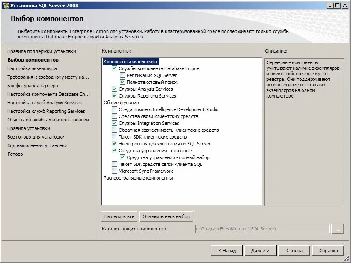Open Правила установки step
This screenshot has height=263, width=351.
[x=29, y=128]
